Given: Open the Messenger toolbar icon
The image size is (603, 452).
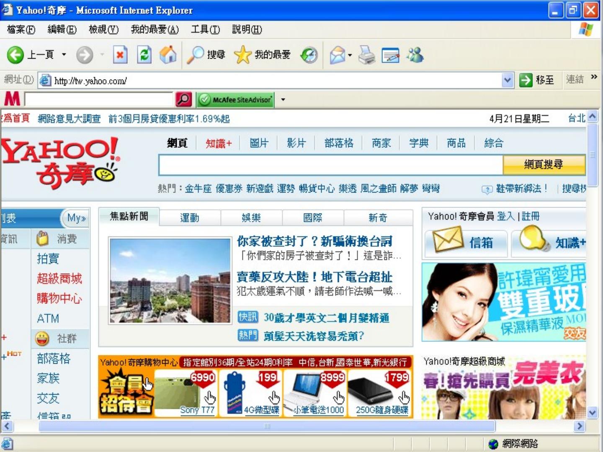Looking at the screenshot, I should point(415,55).
